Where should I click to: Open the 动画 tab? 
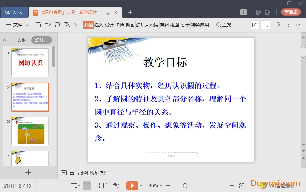130,25
